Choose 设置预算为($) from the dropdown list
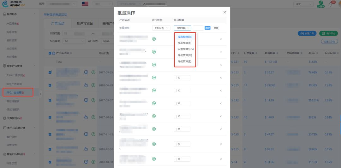The height and width of the screenshot is (168, 341). tap(186, 49)
